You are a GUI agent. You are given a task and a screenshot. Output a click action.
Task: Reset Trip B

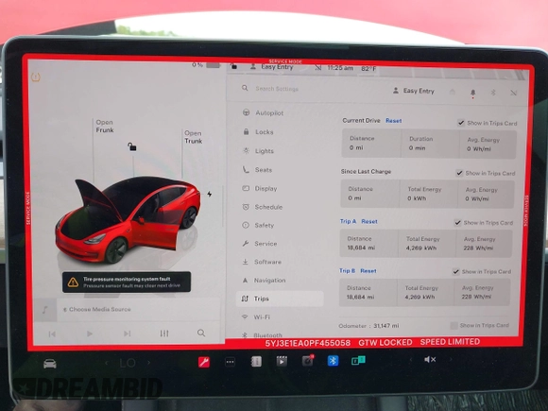pyautogui.click(x=368, y=271)
